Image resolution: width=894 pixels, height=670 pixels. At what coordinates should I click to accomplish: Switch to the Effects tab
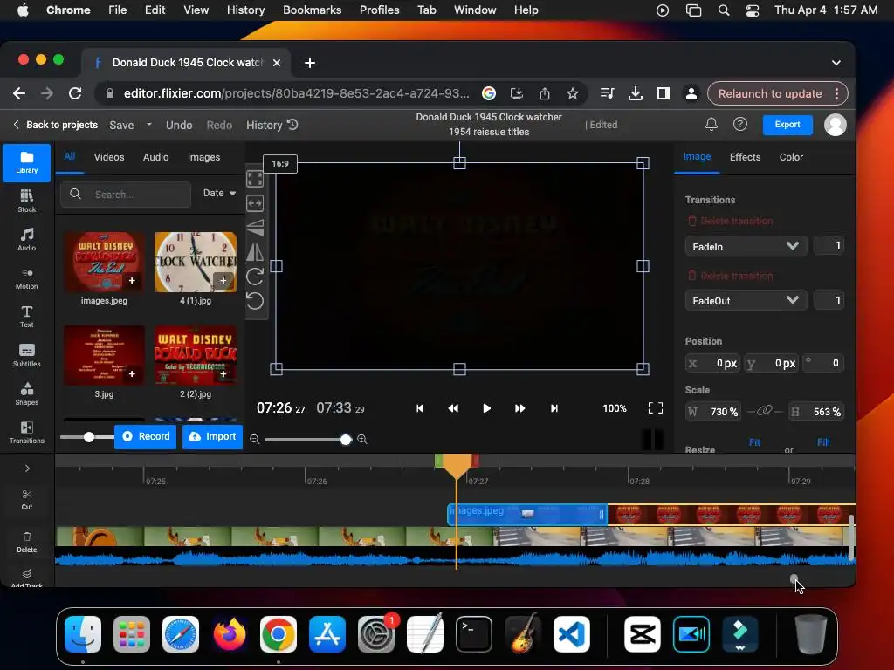[x=746, y=157]
